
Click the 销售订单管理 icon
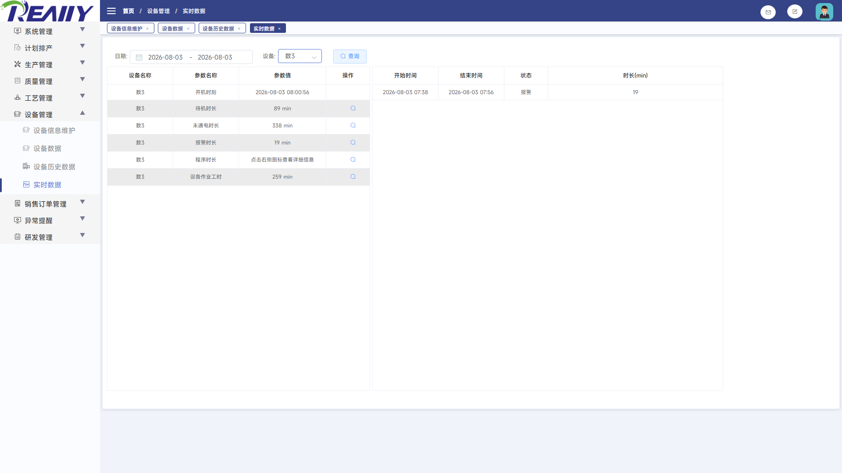(x=18, y=203)
